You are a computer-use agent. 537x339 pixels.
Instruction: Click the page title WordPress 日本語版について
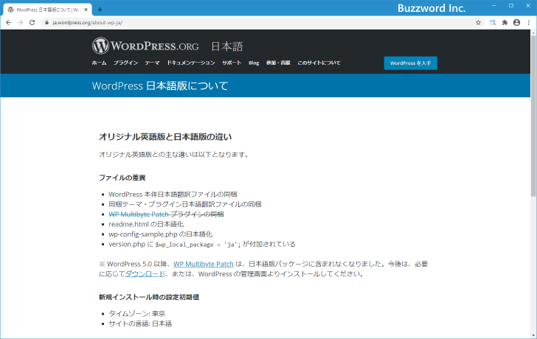pos(160,86)
